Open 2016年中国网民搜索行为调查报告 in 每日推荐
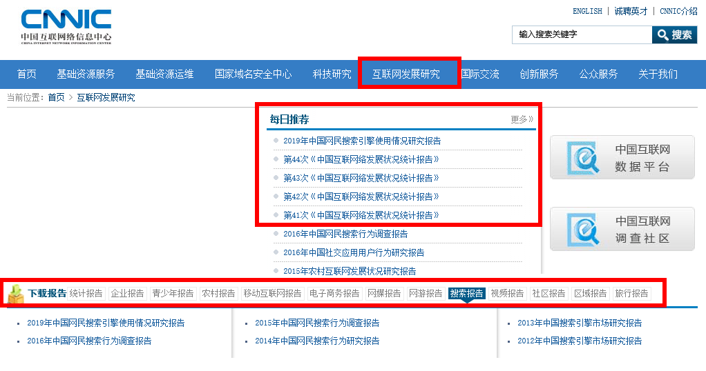Viewport: 706px width, 371px height. [x=345, y=234]
